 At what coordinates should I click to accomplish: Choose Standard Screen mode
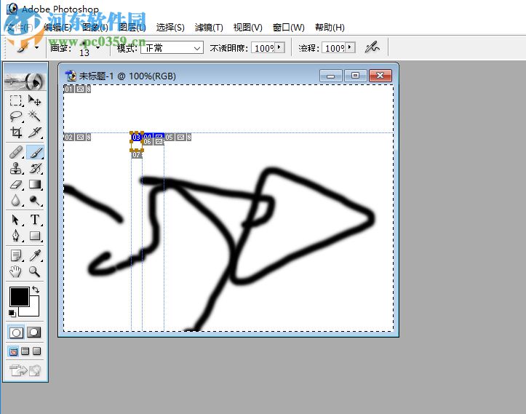(13, 351)
